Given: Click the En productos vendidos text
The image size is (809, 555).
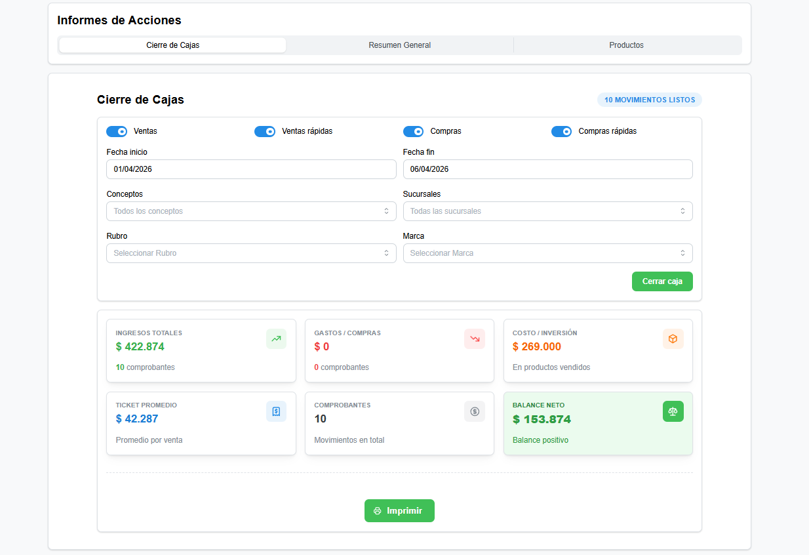Looking at the screenshot, I should [551, 367].
